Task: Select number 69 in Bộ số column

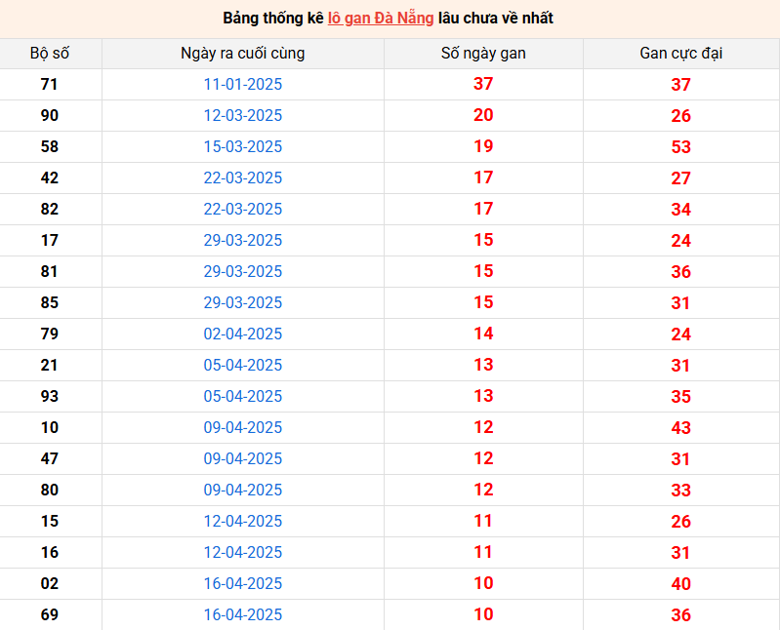Action: click(49, 614)
